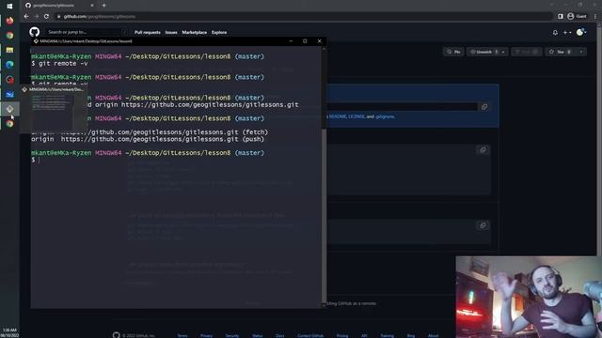Open the LICENSE link
Image resolution: width=602 pixels, height=338 pixels.
click(x=356, y=116)
